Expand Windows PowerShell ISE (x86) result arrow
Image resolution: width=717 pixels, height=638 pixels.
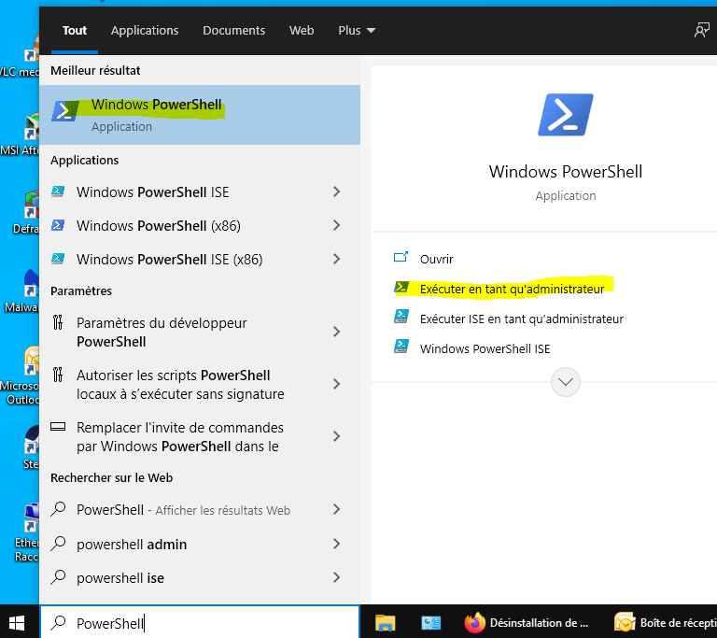pos(336,259)
